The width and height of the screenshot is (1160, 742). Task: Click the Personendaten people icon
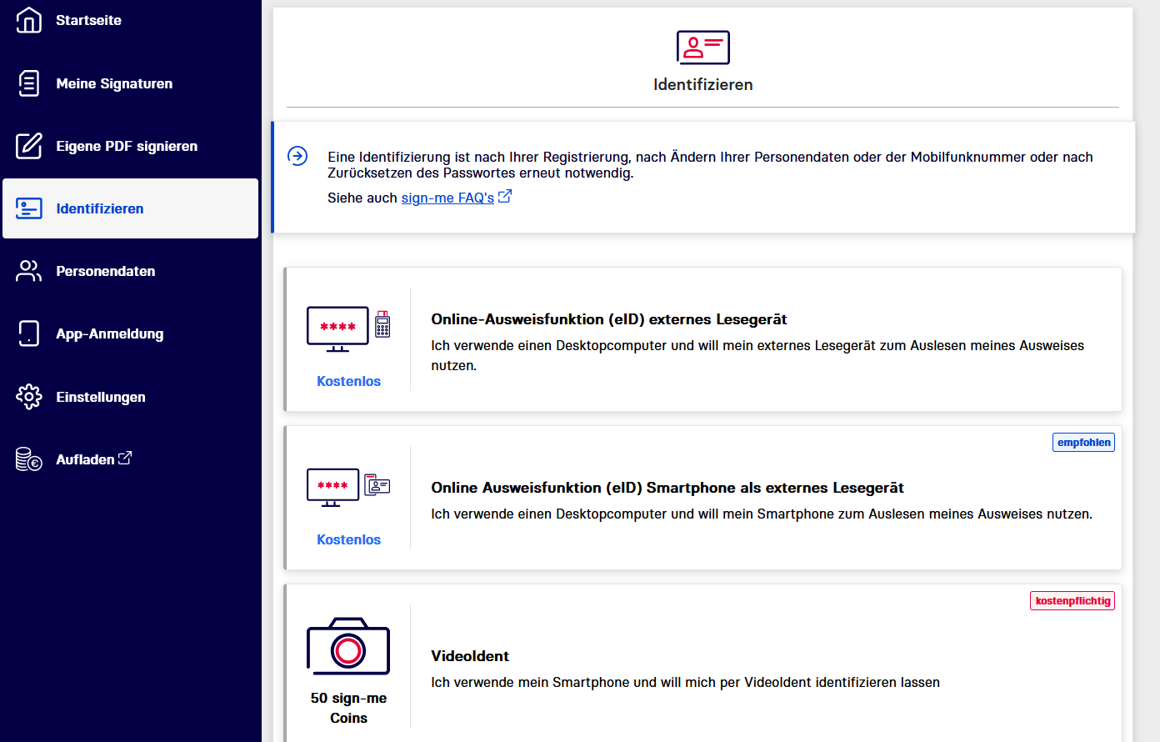click(x=29, y=271)
